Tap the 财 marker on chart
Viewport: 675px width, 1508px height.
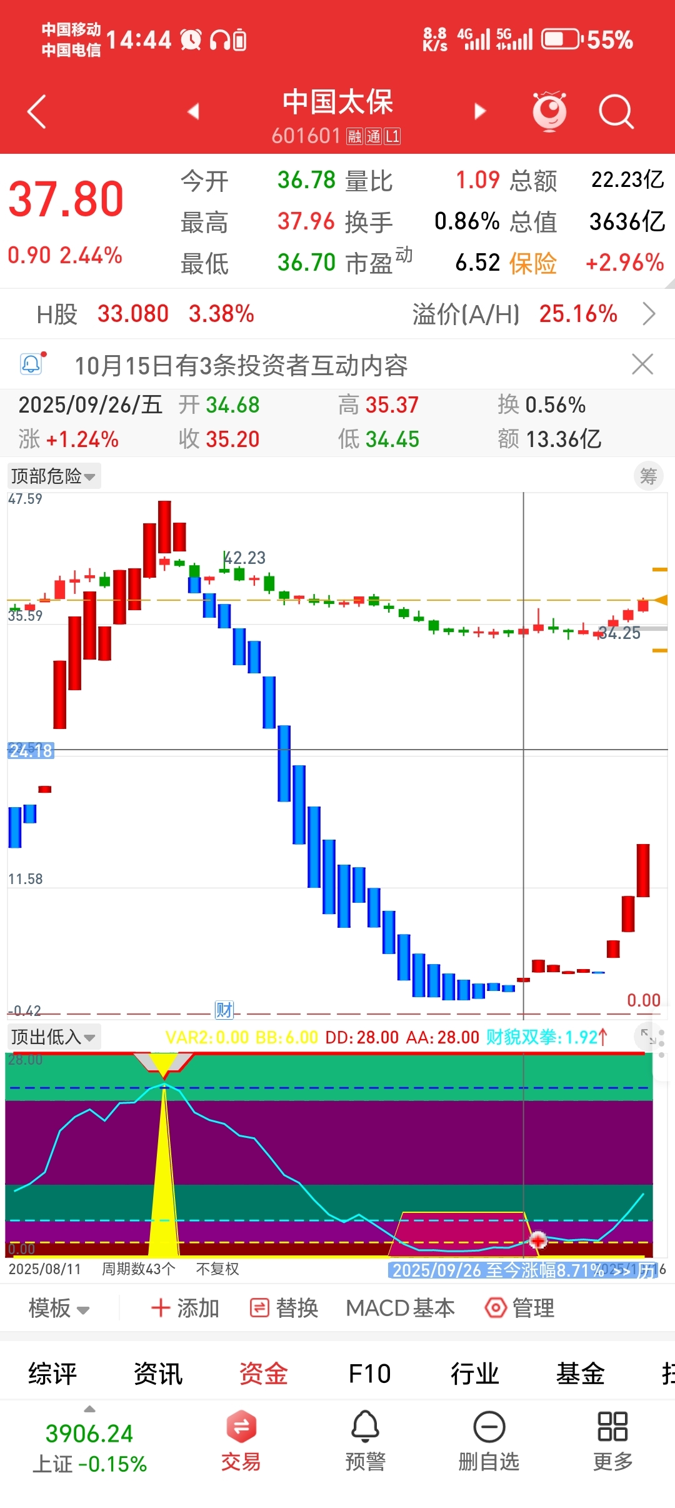click(224, 1010)
